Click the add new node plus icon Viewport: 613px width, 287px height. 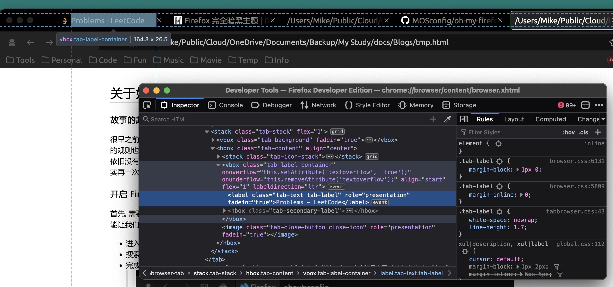coord(433,119)
